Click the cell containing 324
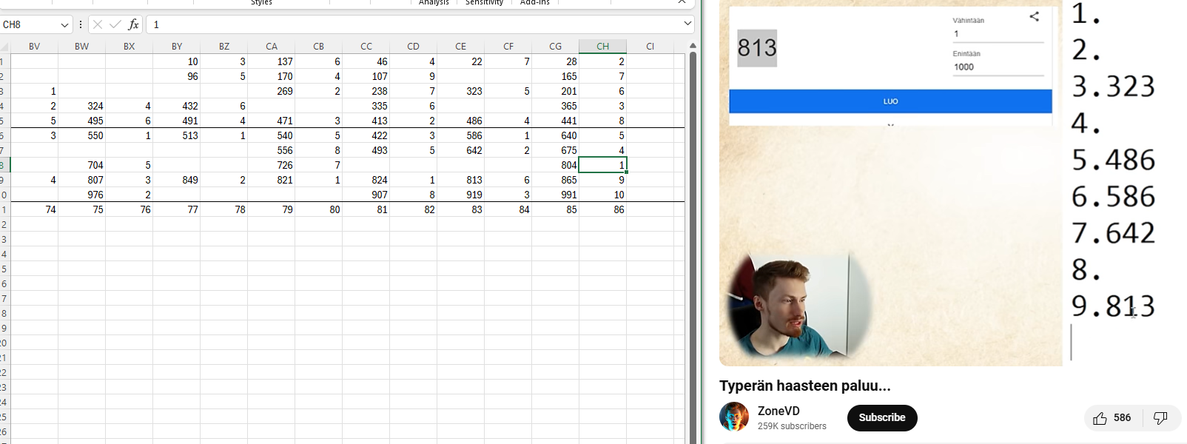Viewport: 1187px width, 444px height. coord(81,106)
